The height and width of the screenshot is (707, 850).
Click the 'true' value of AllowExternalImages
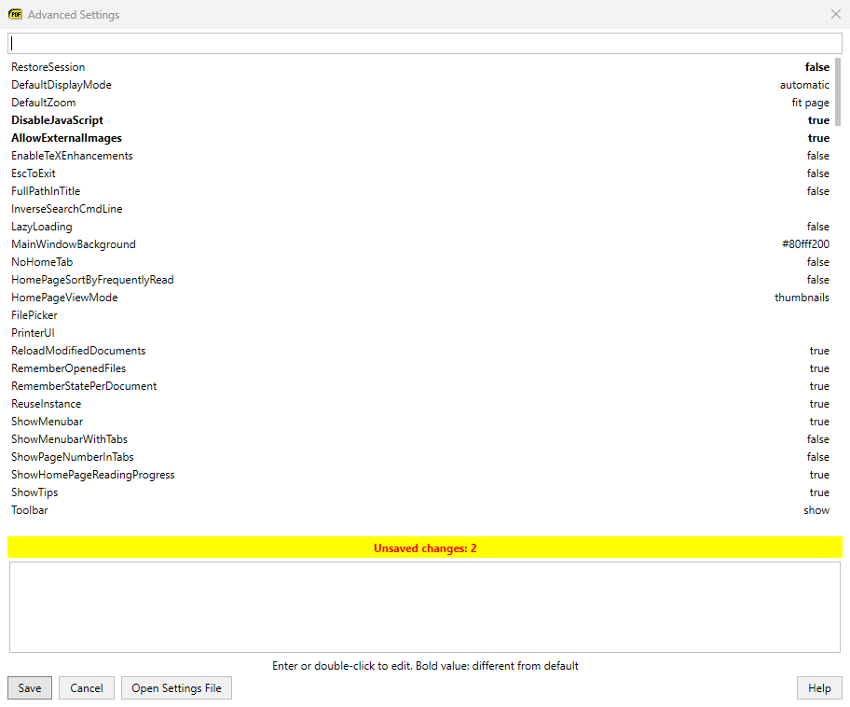818,138
